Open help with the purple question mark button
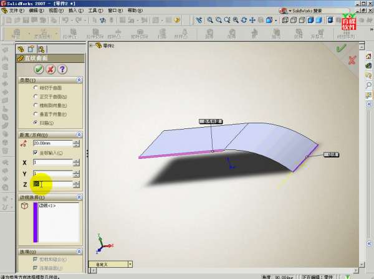 tap(62, 69)
